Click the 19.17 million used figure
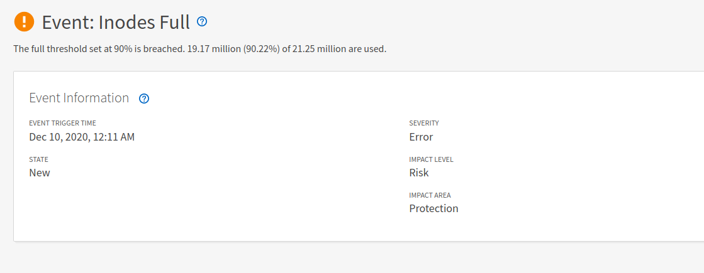This screenshot has height=273, width=704. tap(213, 49)
